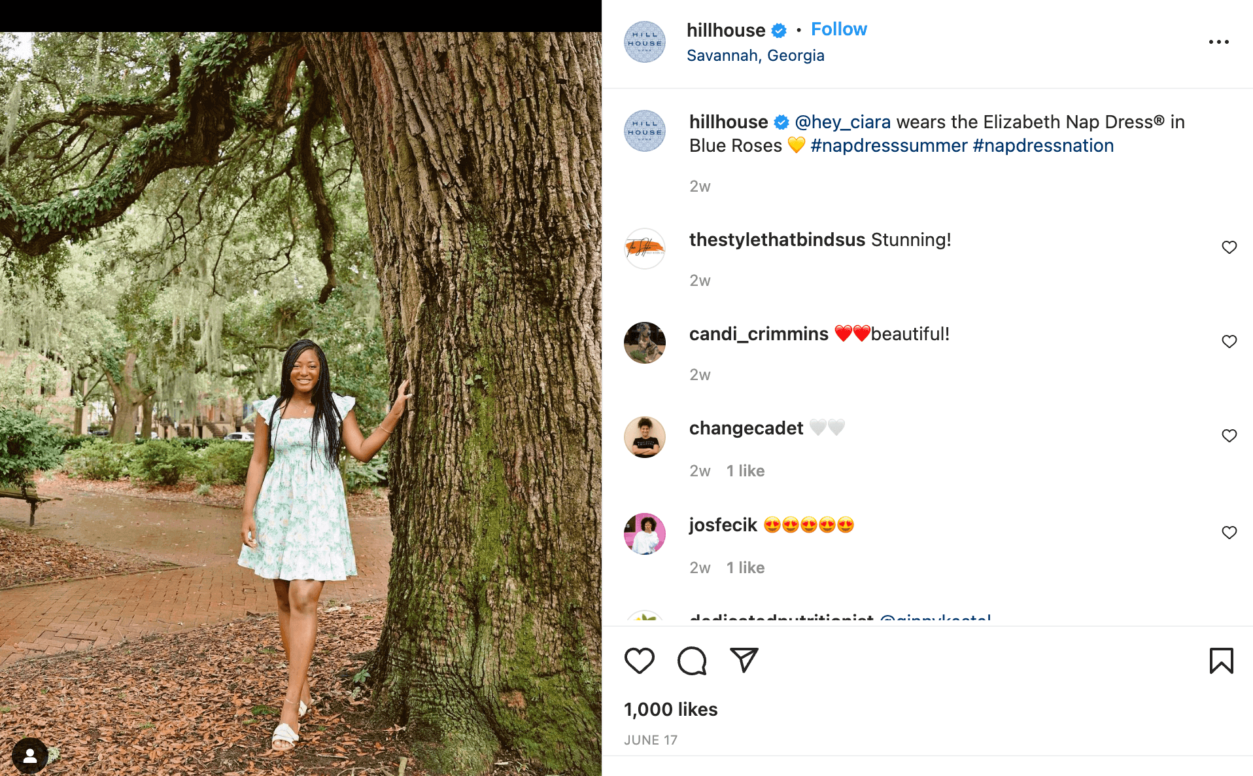Viewport: 1253px width, 776px height.
Task: Like the candi_crimmins comment
Action: coord(1229,342)
